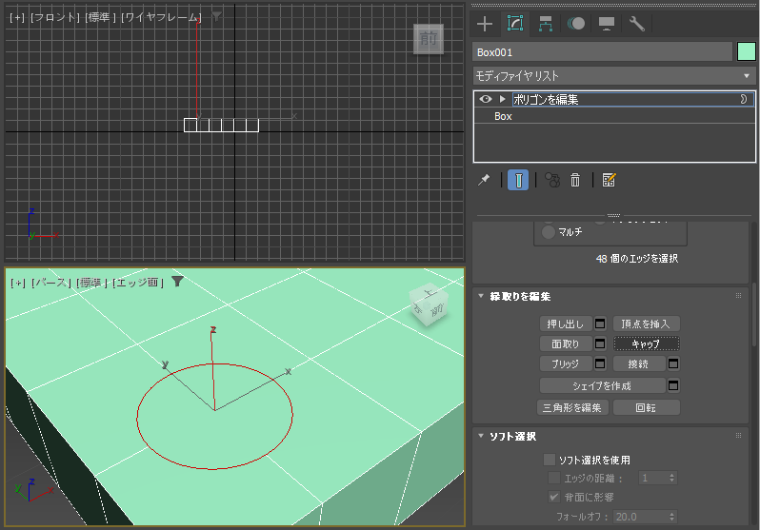Viewport: 760px width, 530px height.
Task: Collapse the ソフト選択 rollout
Action: click(x=481, y=436)
